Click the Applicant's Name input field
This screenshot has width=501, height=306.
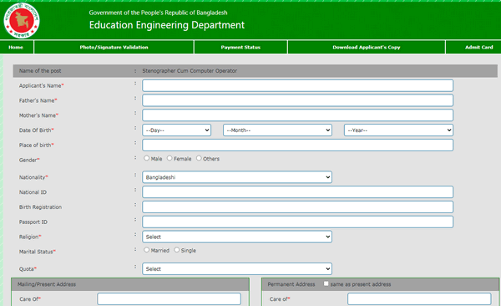click(297, 85)
